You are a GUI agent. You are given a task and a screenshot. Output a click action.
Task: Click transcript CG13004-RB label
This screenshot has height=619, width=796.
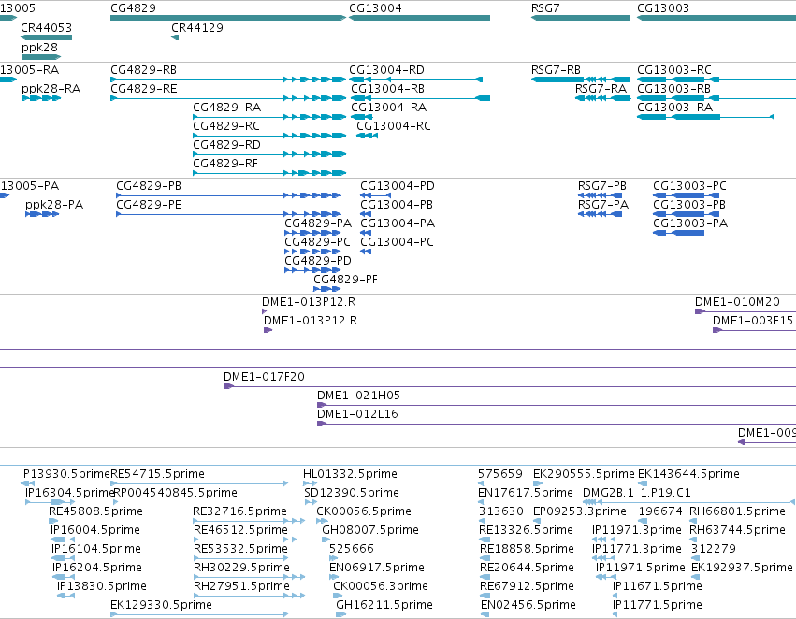click(388, 88)
